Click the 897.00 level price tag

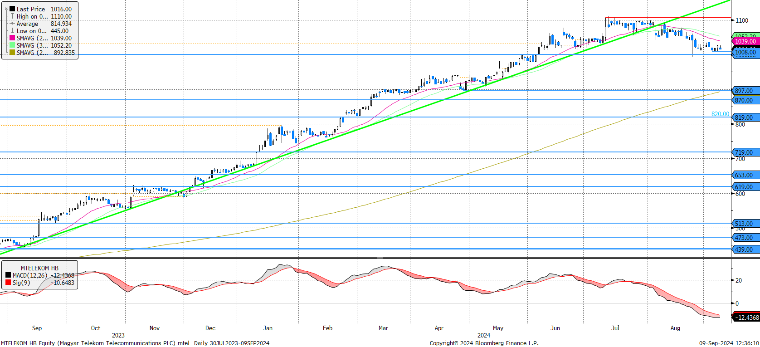tap(746, 91)
